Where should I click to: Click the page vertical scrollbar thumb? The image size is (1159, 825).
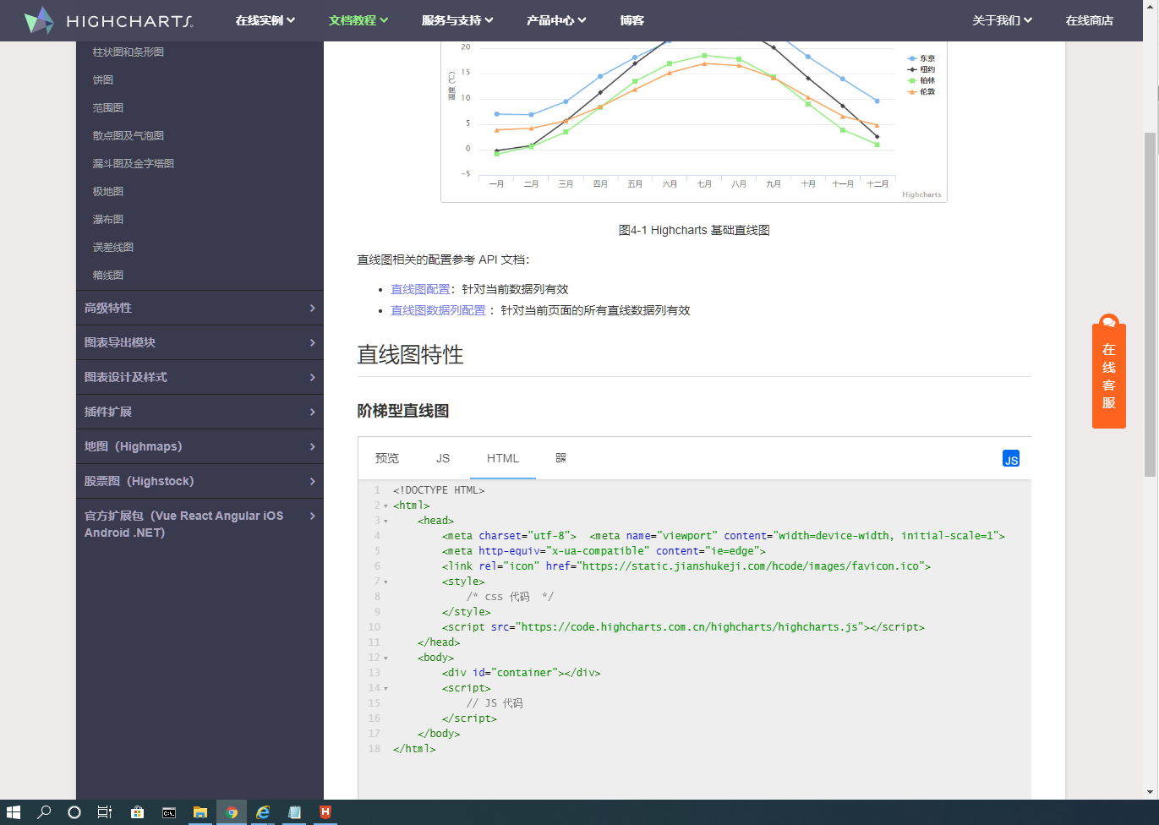[1150, 304]
